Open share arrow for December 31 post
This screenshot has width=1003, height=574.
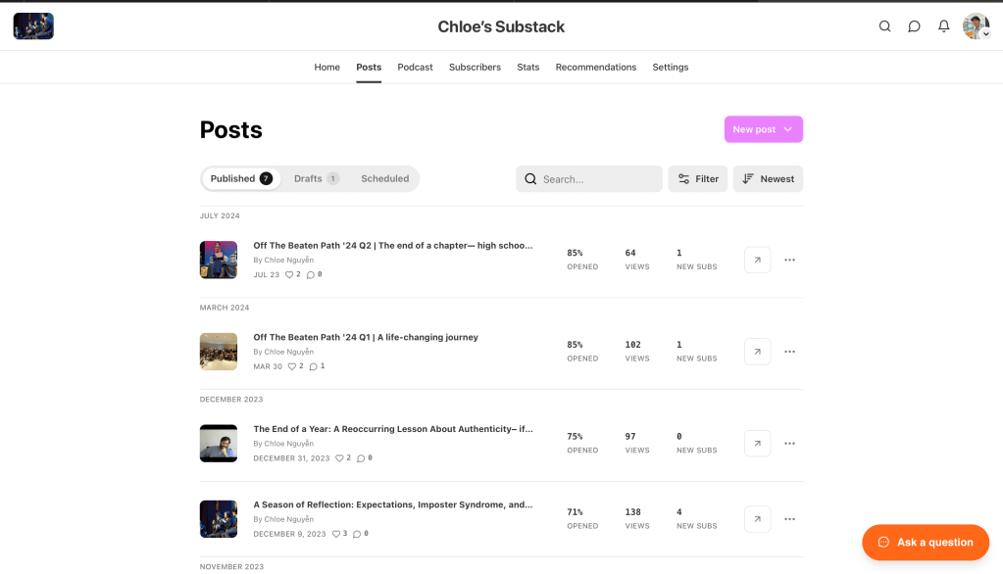pyautogui.click(x=757, y=444)
